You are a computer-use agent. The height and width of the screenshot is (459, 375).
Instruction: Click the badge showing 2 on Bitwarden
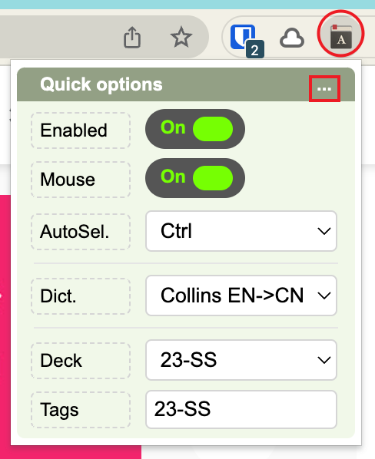pos(255,49)
